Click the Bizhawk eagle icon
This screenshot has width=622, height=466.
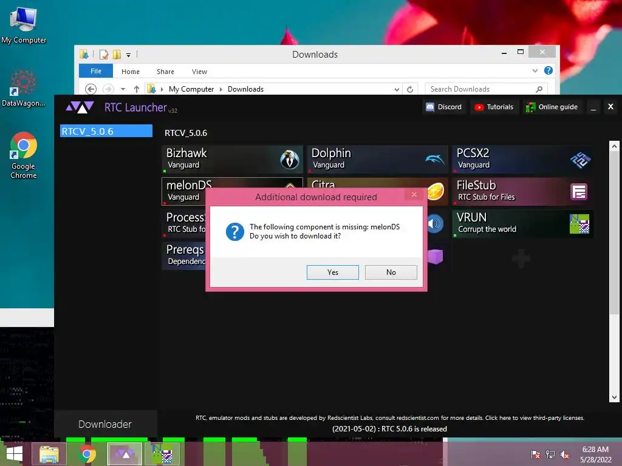[290, 160]
